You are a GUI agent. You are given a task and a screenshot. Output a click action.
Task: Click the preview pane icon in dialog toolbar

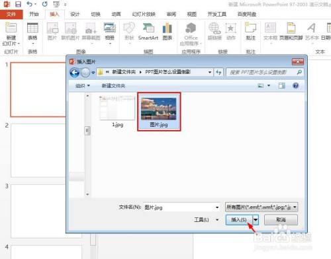[281, 86]
